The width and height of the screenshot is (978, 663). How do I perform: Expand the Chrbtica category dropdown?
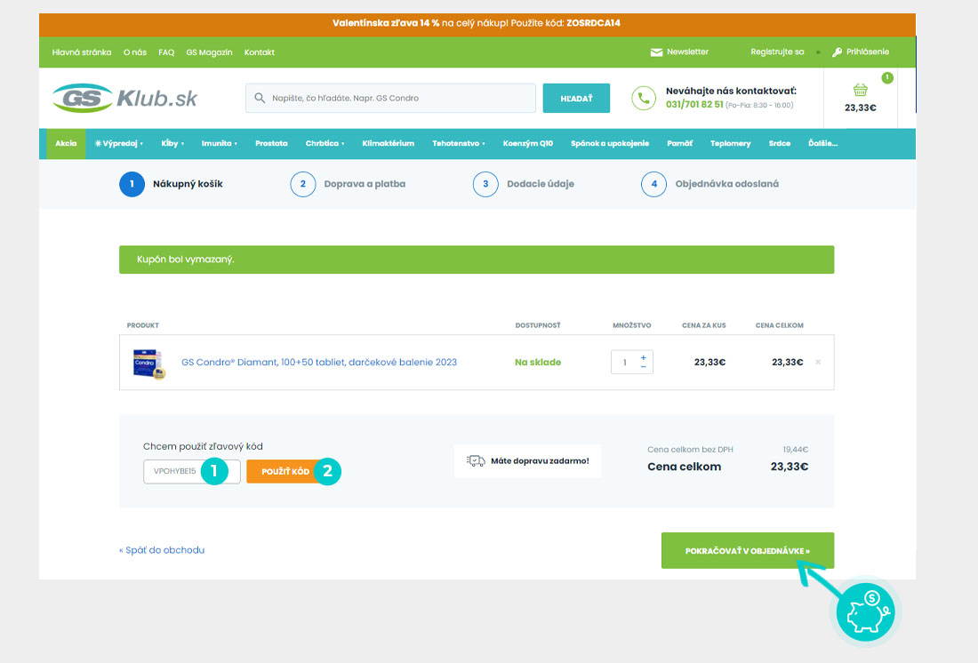(x=325, y=143)
